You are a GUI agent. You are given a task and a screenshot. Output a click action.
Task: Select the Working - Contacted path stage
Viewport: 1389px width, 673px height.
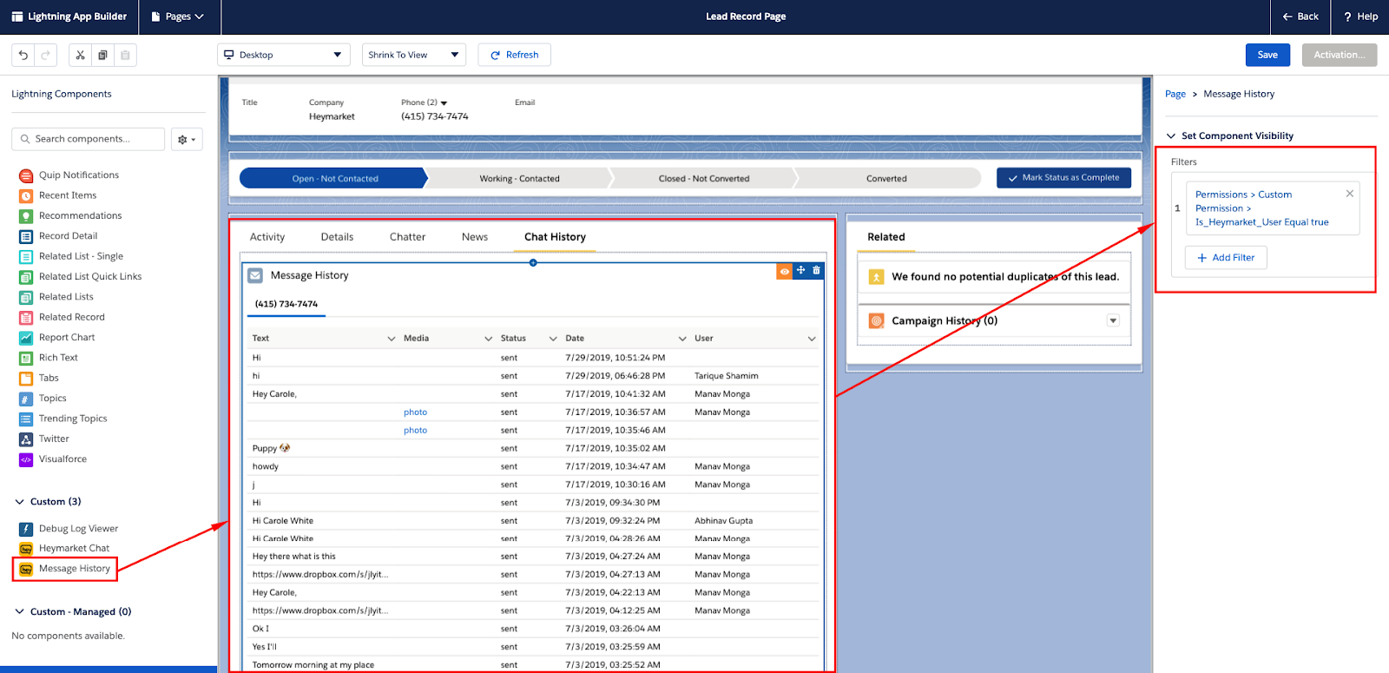click(x=519, y=179)
